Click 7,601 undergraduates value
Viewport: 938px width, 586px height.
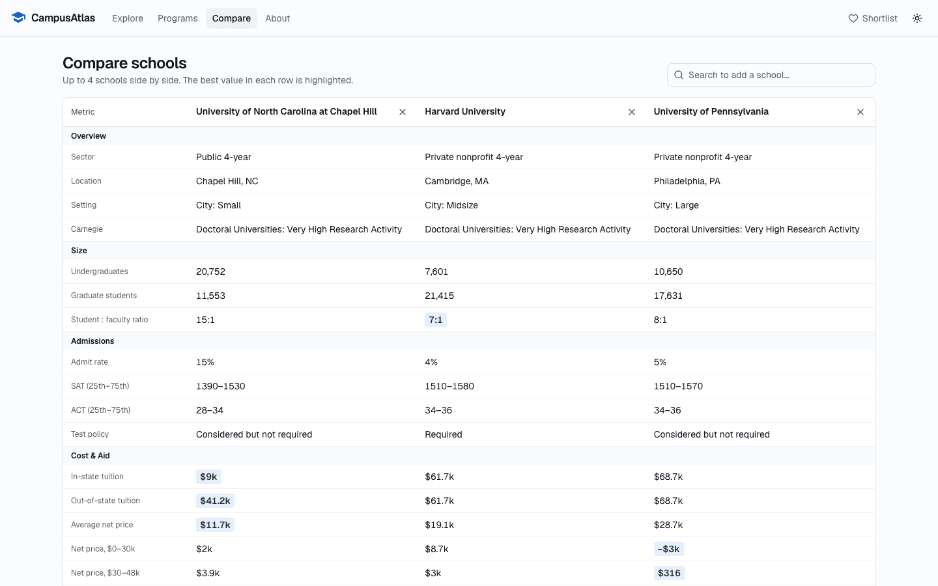[x=436, y=272]
